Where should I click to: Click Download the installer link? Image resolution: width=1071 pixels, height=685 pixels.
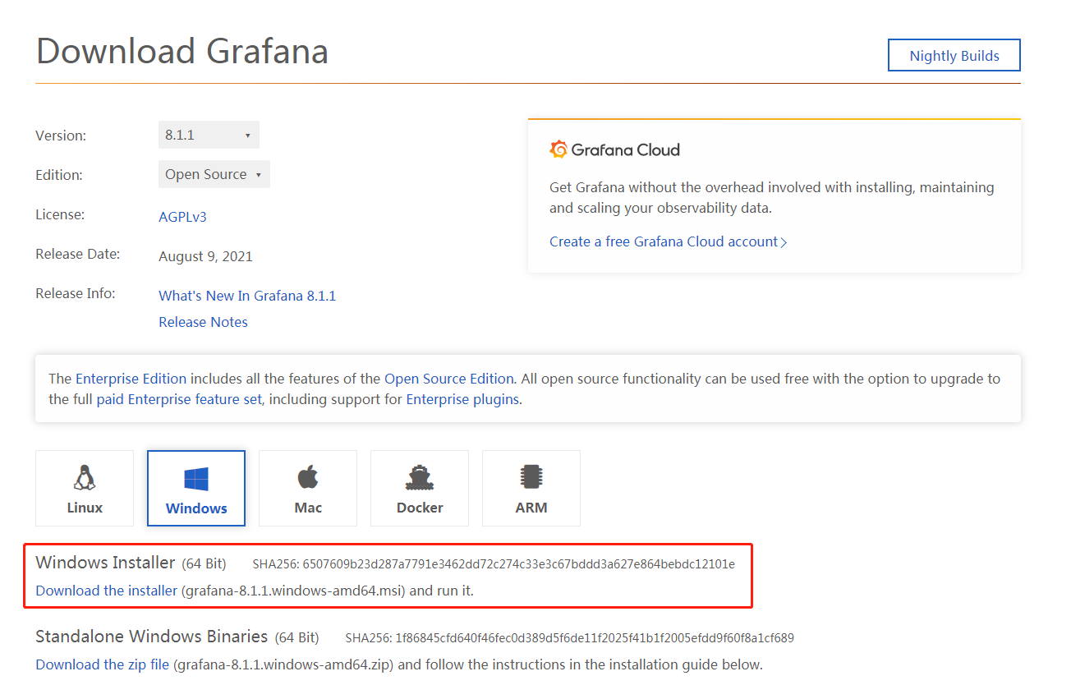[106, 591]
